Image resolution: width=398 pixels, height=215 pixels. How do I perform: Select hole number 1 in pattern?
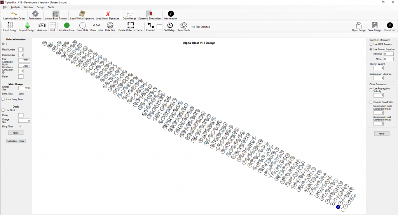[343, 210]
